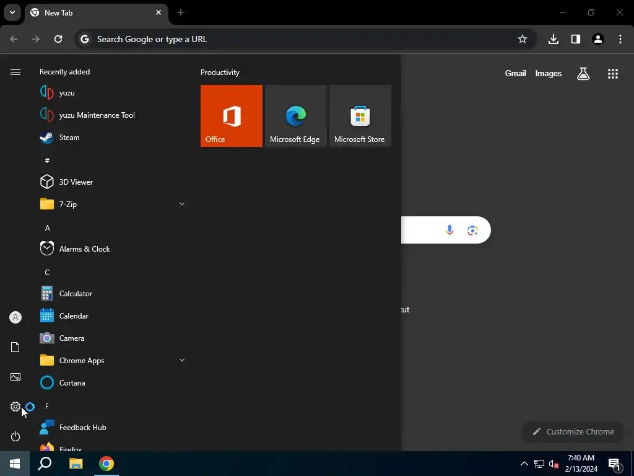Open Chrome downloads icon

(554, 39)
